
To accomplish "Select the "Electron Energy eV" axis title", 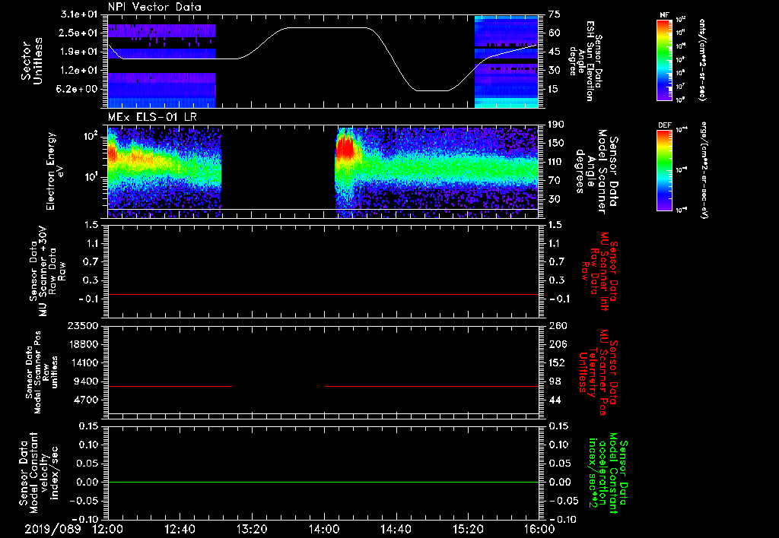I will pos(56,171).
